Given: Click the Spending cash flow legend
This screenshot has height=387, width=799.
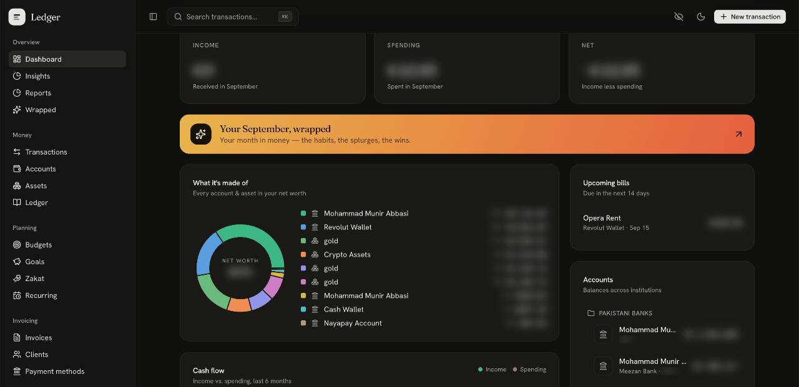Looking at the screenshot, I should tap(529, 370).
